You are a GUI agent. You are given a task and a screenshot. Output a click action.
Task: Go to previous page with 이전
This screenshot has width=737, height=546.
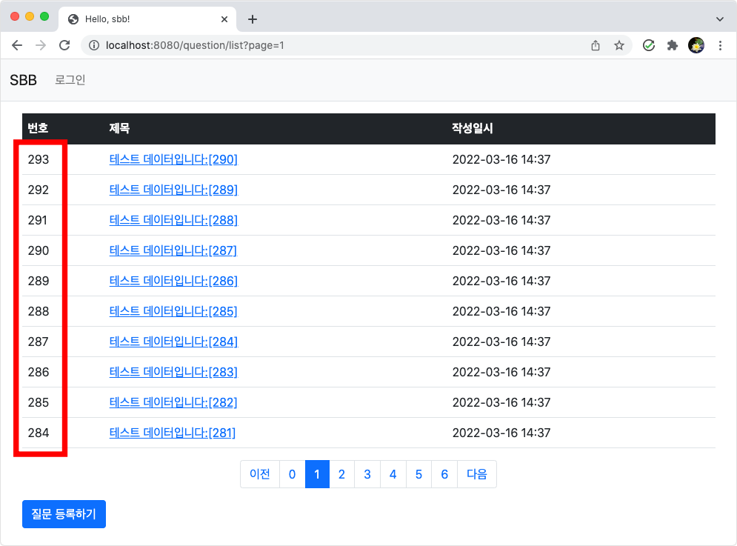pyautogui.click(x=260, y=474)
